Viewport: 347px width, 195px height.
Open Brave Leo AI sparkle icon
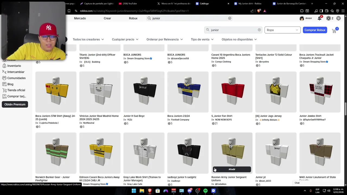pyautogui.click(x=332, y=11)
